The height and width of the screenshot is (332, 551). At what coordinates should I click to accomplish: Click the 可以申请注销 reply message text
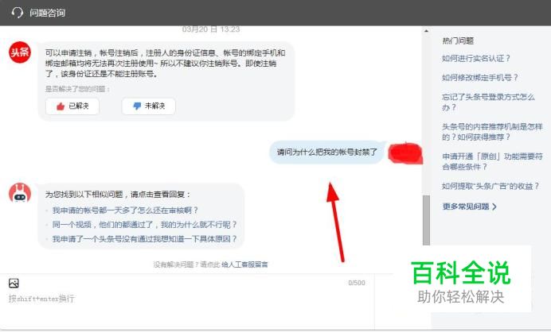[x=165, y=64]
